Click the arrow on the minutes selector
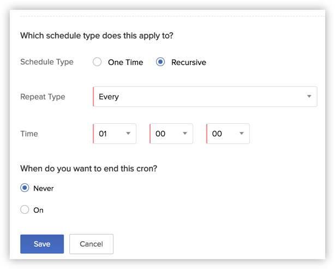 pyautogui.click(x=185, y=134)
